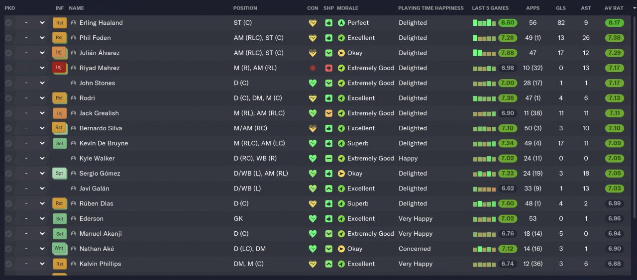Open Phil Foden's selection dropdown arrow
The width and height of the screenshot is (637, 280).
pyautogui.click(x=42, y=38)
